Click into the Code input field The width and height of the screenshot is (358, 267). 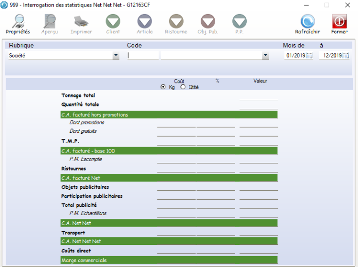coord(143,56)
